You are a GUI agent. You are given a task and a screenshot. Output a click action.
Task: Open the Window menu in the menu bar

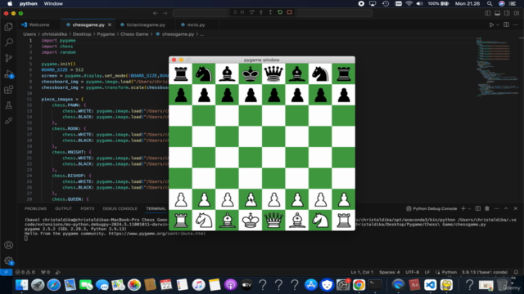pos(53,3)
